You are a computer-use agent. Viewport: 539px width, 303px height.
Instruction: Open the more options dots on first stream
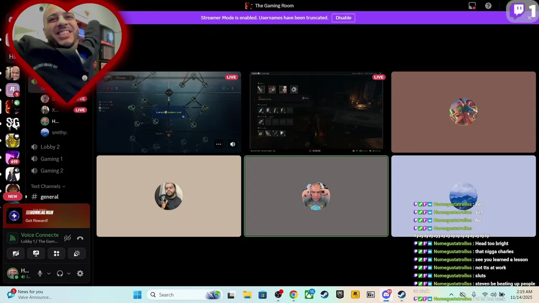click(219, 144)
